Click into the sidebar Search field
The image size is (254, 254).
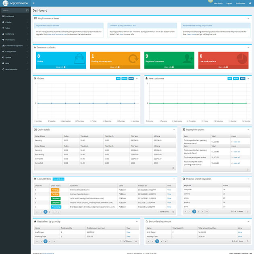pyautogui.click(x=13, y=10)
